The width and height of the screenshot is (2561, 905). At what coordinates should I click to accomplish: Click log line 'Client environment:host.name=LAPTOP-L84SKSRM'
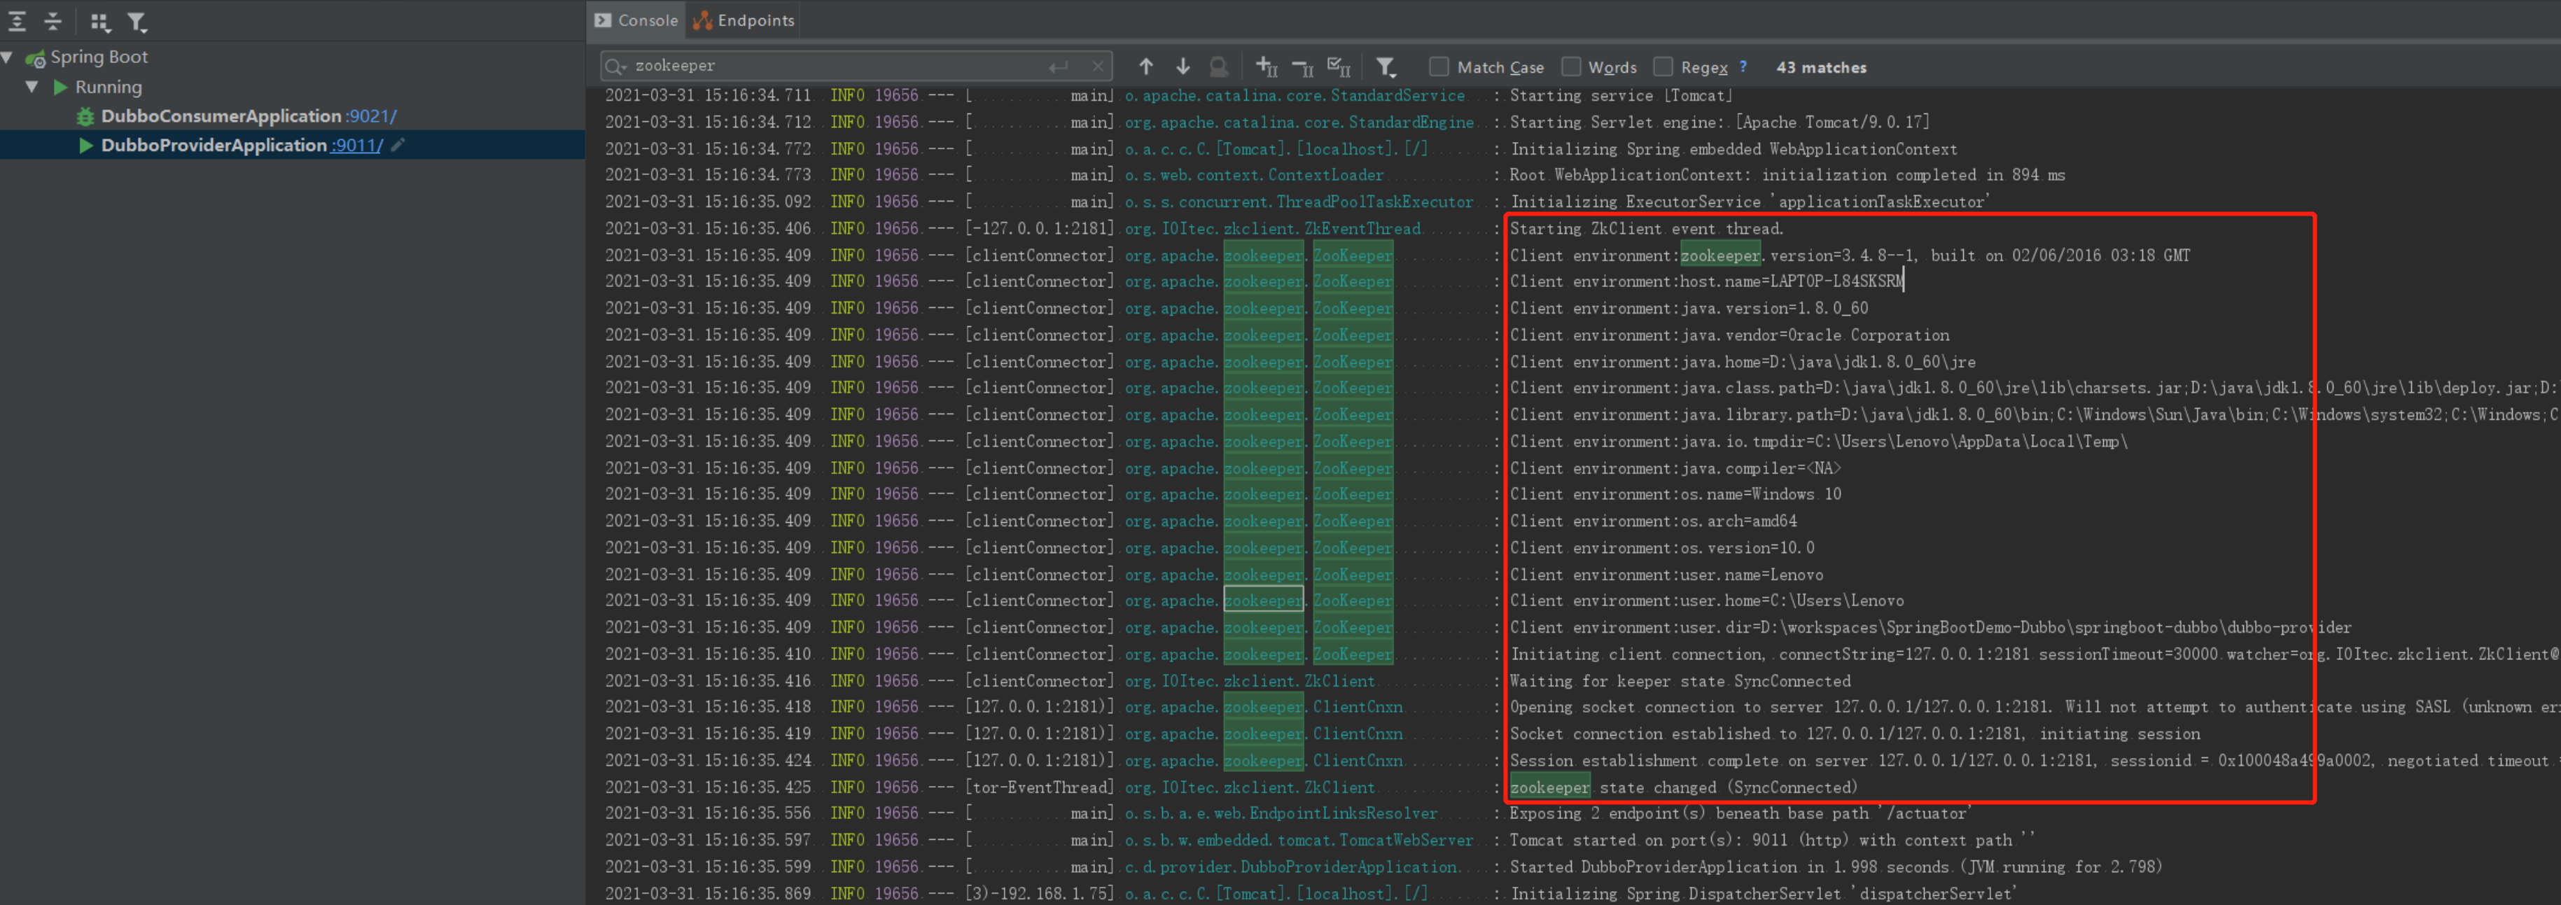point(1707,281)
